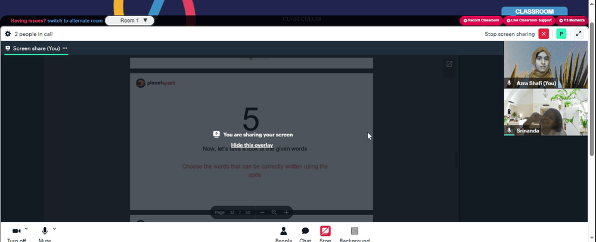This screenshot has height=242, width=596.
Task: Click the PDF magnifier zoom icon
Action: tap(274, 212)
